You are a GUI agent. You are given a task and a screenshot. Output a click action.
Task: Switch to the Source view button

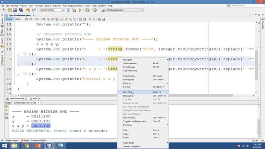tap(9, 19)
